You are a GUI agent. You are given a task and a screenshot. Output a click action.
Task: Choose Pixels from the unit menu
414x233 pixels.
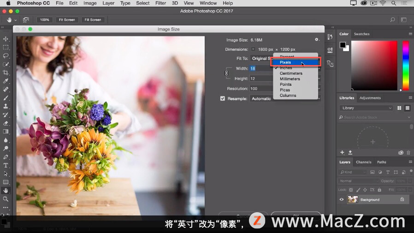tap(296, 62)
